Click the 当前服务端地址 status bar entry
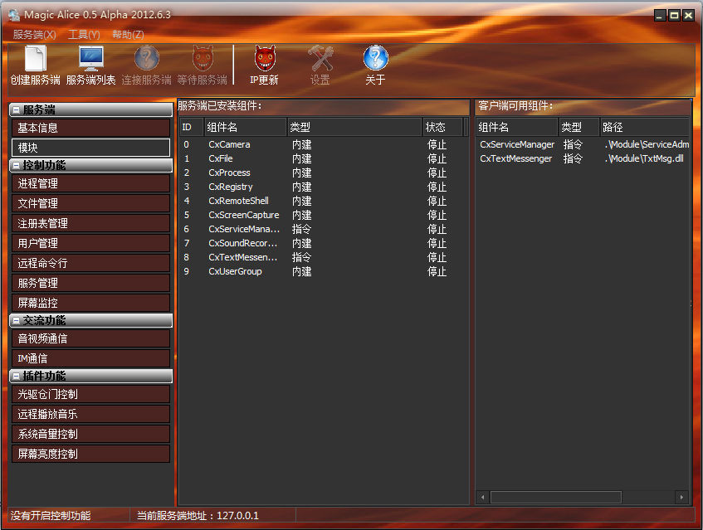The image size is (703, 530). (x=198, y=516)
